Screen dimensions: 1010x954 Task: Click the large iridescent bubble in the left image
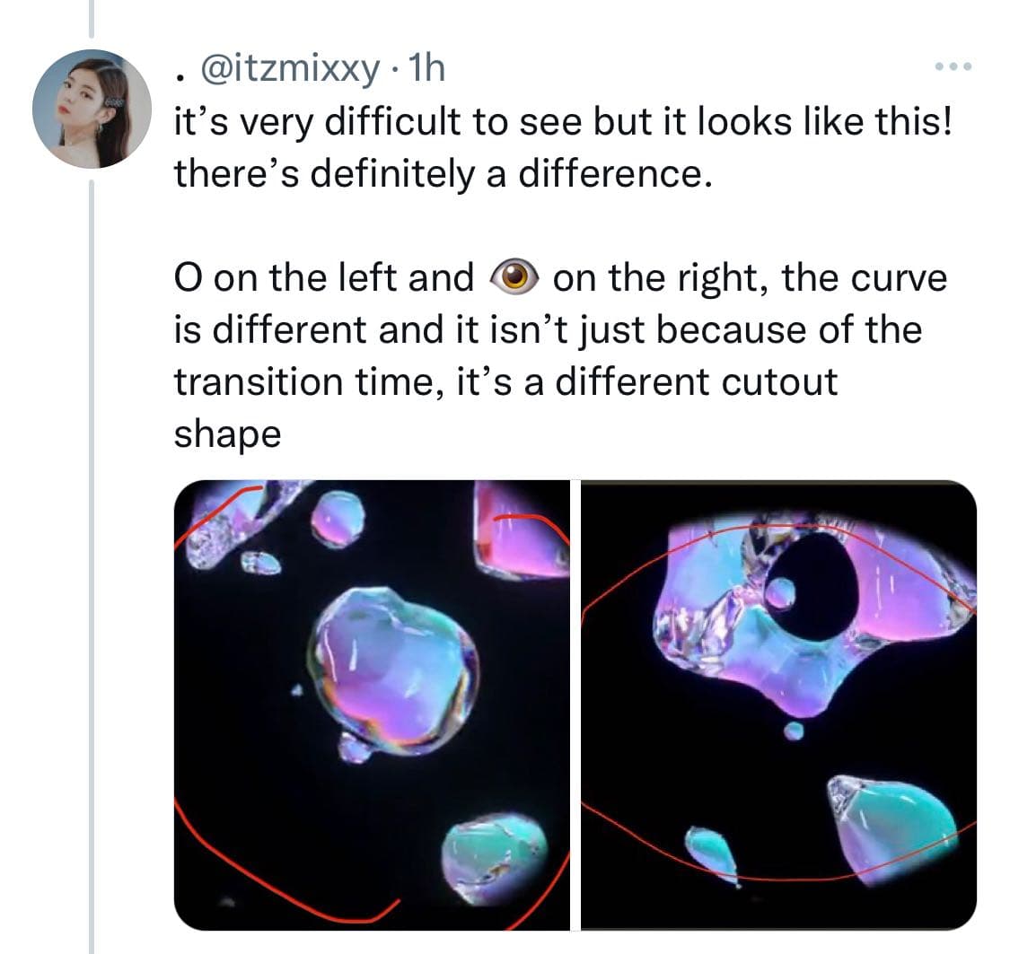pyautogui.click(x=393, y=670)
